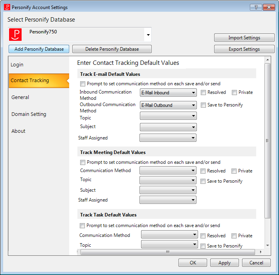The height and width of the screenshot is (275, 279).
Task: Check Resolved in Track Meeting section
Action: point(203,171)
